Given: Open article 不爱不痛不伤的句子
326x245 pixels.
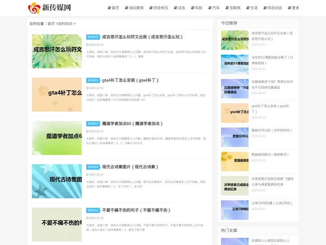Looking at the screenshot, I should pyautogui.click(x=136, y=210).
